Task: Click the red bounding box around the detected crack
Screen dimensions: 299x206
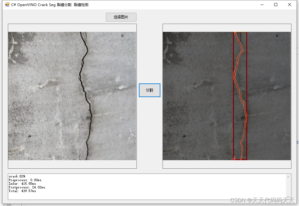Action: tap(240, 96)
